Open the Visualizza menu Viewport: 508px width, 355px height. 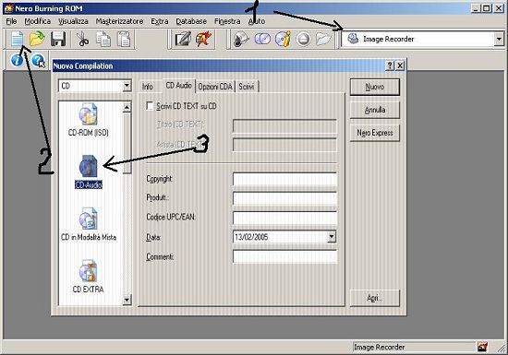[73, 21]
